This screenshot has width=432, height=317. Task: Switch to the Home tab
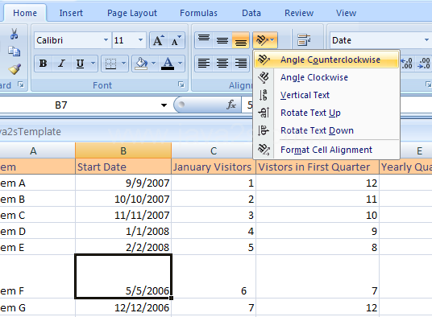point(25,13)
